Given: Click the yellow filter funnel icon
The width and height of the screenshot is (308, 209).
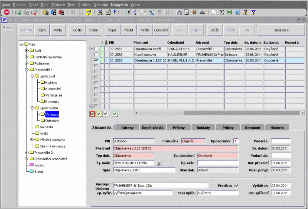Looking at the screenshot, I should pos(89,12).
